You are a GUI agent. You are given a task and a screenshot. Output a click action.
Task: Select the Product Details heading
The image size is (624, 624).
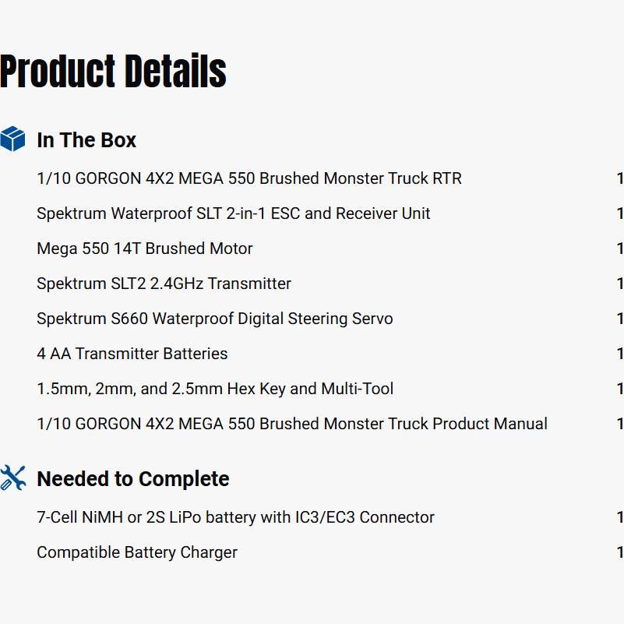pyautogui.click(x=114, y=72)
